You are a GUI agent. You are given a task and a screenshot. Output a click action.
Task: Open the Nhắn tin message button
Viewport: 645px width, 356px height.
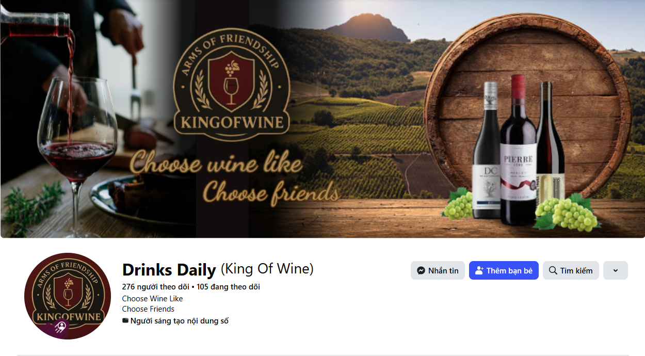coord(438,270)
